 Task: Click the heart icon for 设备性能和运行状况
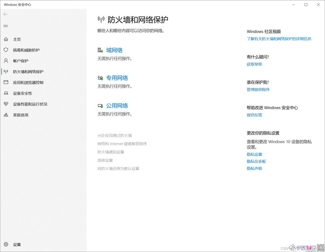point(6,104)
